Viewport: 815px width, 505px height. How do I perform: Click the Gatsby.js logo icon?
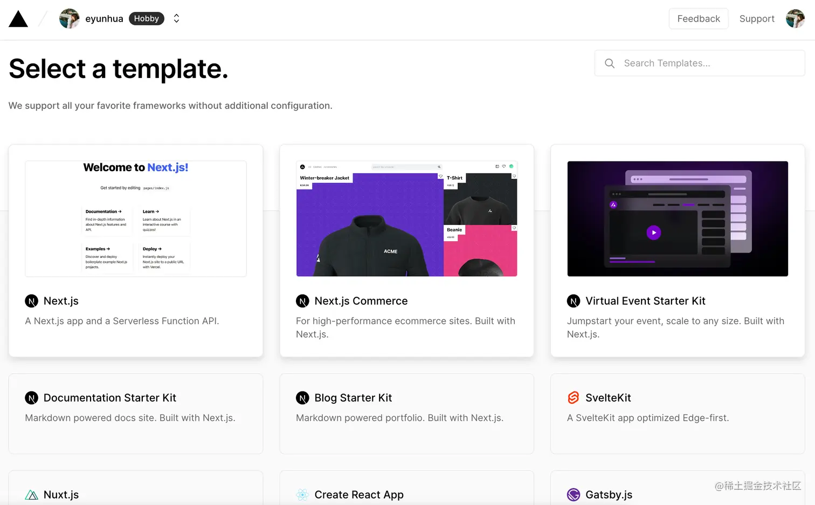point(574,495)
